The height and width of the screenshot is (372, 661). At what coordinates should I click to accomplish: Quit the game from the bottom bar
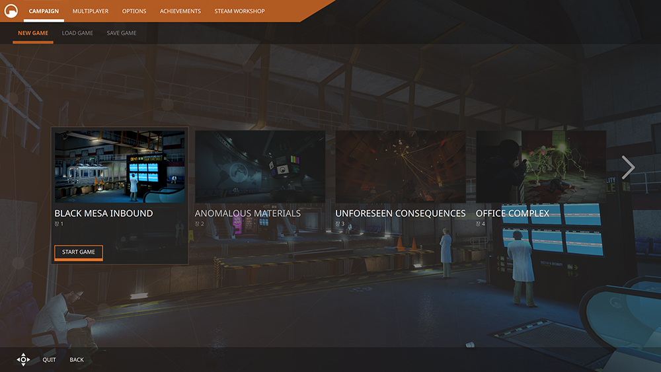(x=49, y=360)
